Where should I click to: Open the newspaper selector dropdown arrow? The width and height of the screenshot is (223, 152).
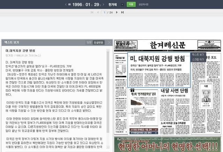(122, 5)
